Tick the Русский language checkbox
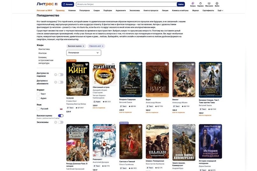Screen dimensions: 257x171 tap(38, 109)
